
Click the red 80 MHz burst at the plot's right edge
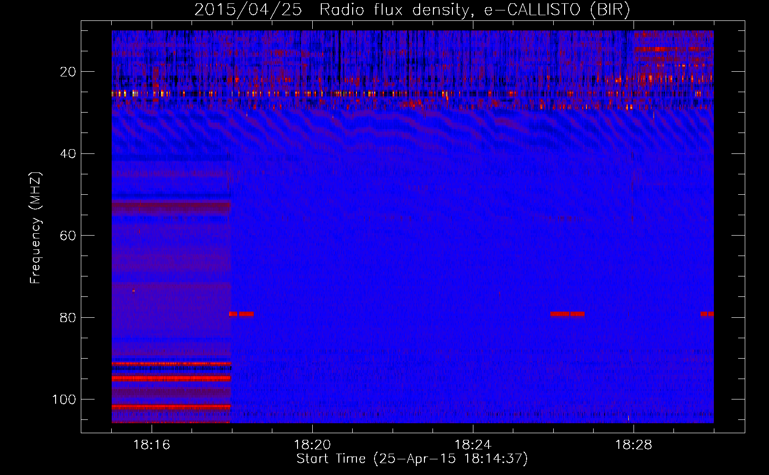tap(707, 314)
